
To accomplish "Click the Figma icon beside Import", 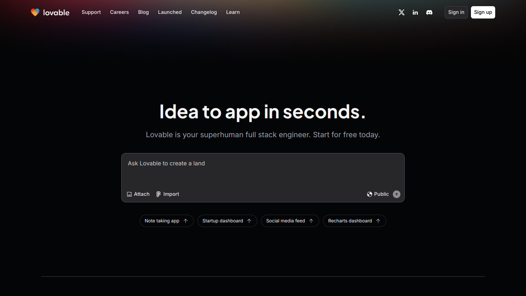I will [x=158, y=194].
